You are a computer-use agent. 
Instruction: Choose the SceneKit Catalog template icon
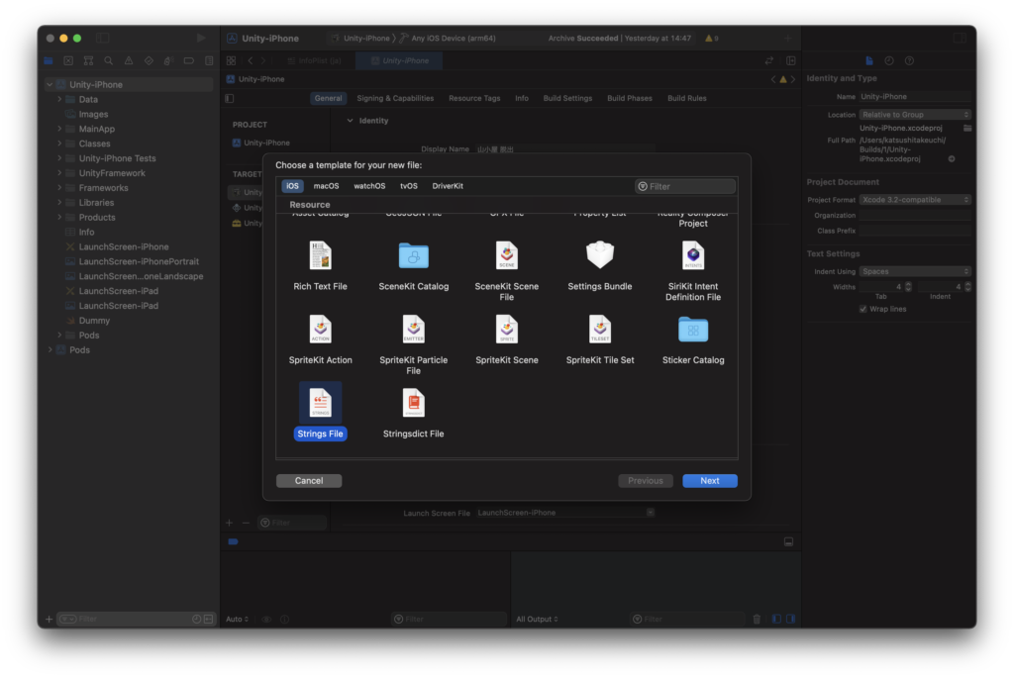tap(413, 255)
